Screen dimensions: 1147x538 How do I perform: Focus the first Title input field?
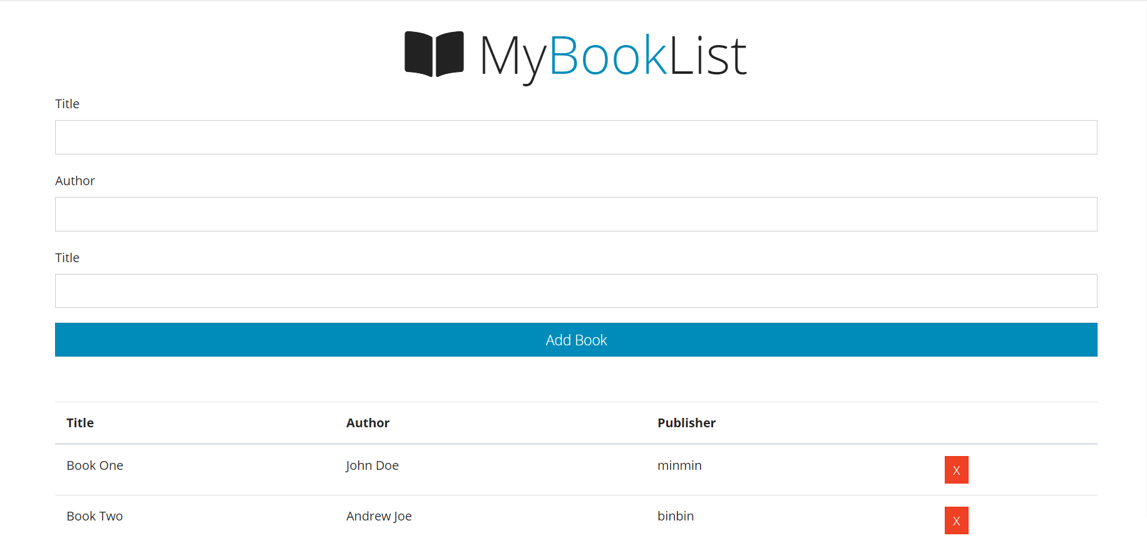click(576, 137)
